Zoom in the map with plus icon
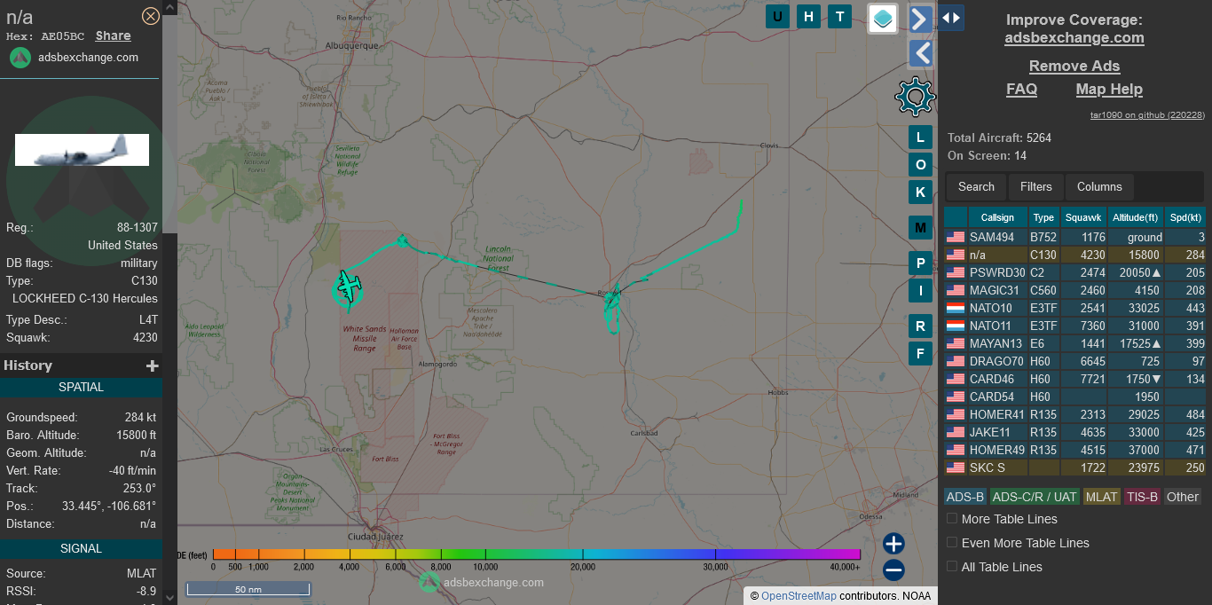This screenshot has width=1212, height=605. click(x=893, y=544)
